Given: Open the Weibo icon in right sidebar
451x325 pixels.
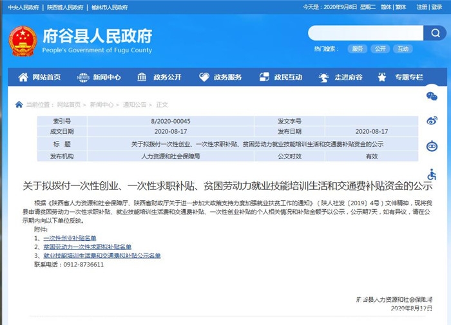Looking at the screenshot, I should 432,120.
